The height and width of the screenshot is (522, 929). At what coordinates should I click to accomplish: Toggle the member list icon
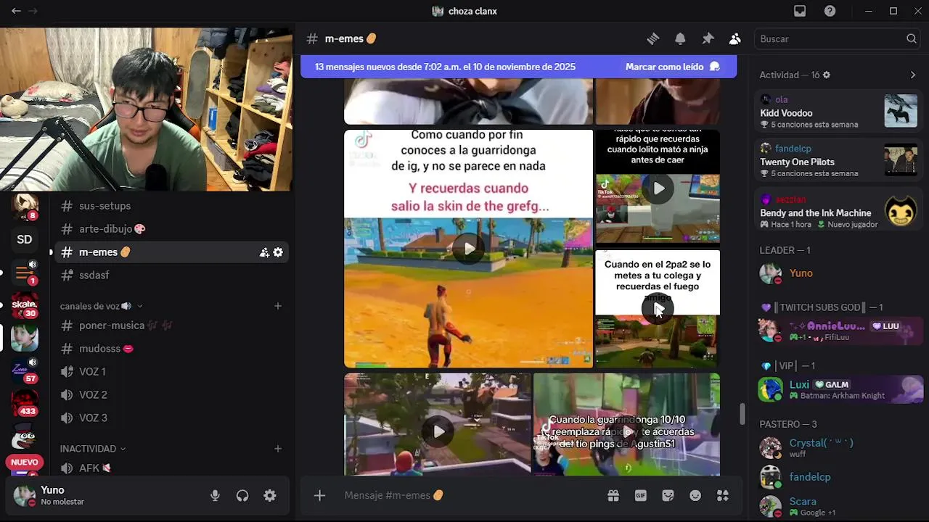[x=735, y=38]
